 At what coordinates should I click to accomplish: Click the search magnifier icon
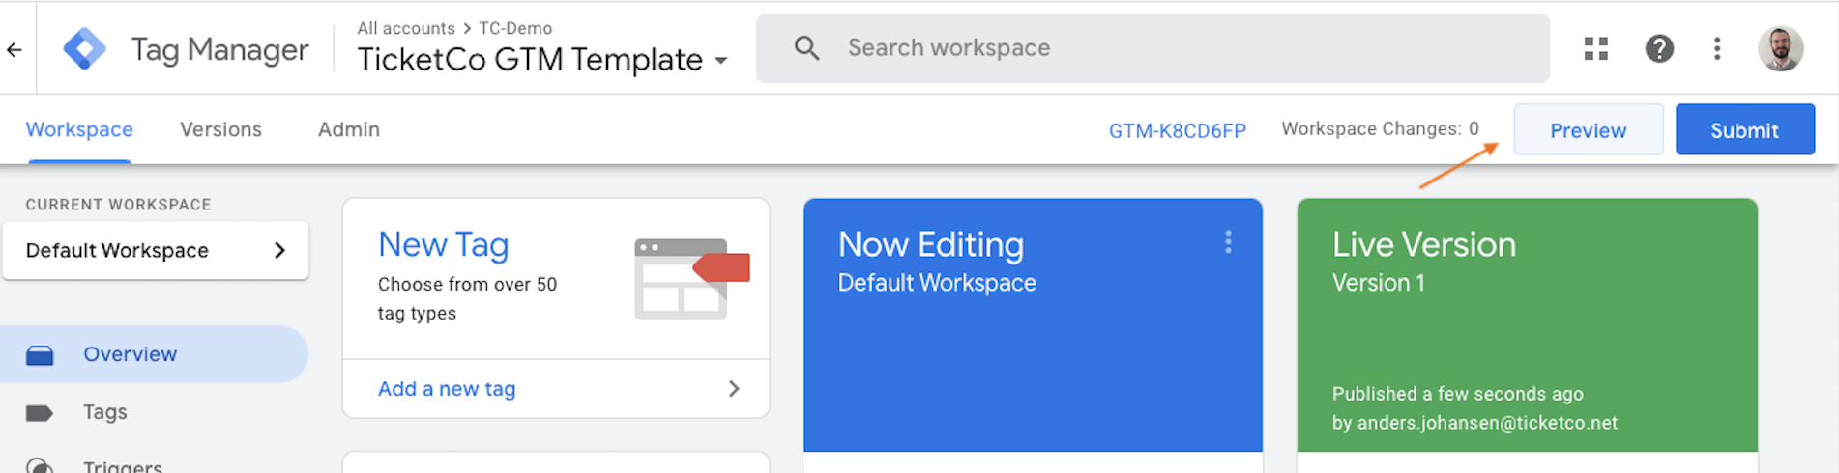[806, 48]
